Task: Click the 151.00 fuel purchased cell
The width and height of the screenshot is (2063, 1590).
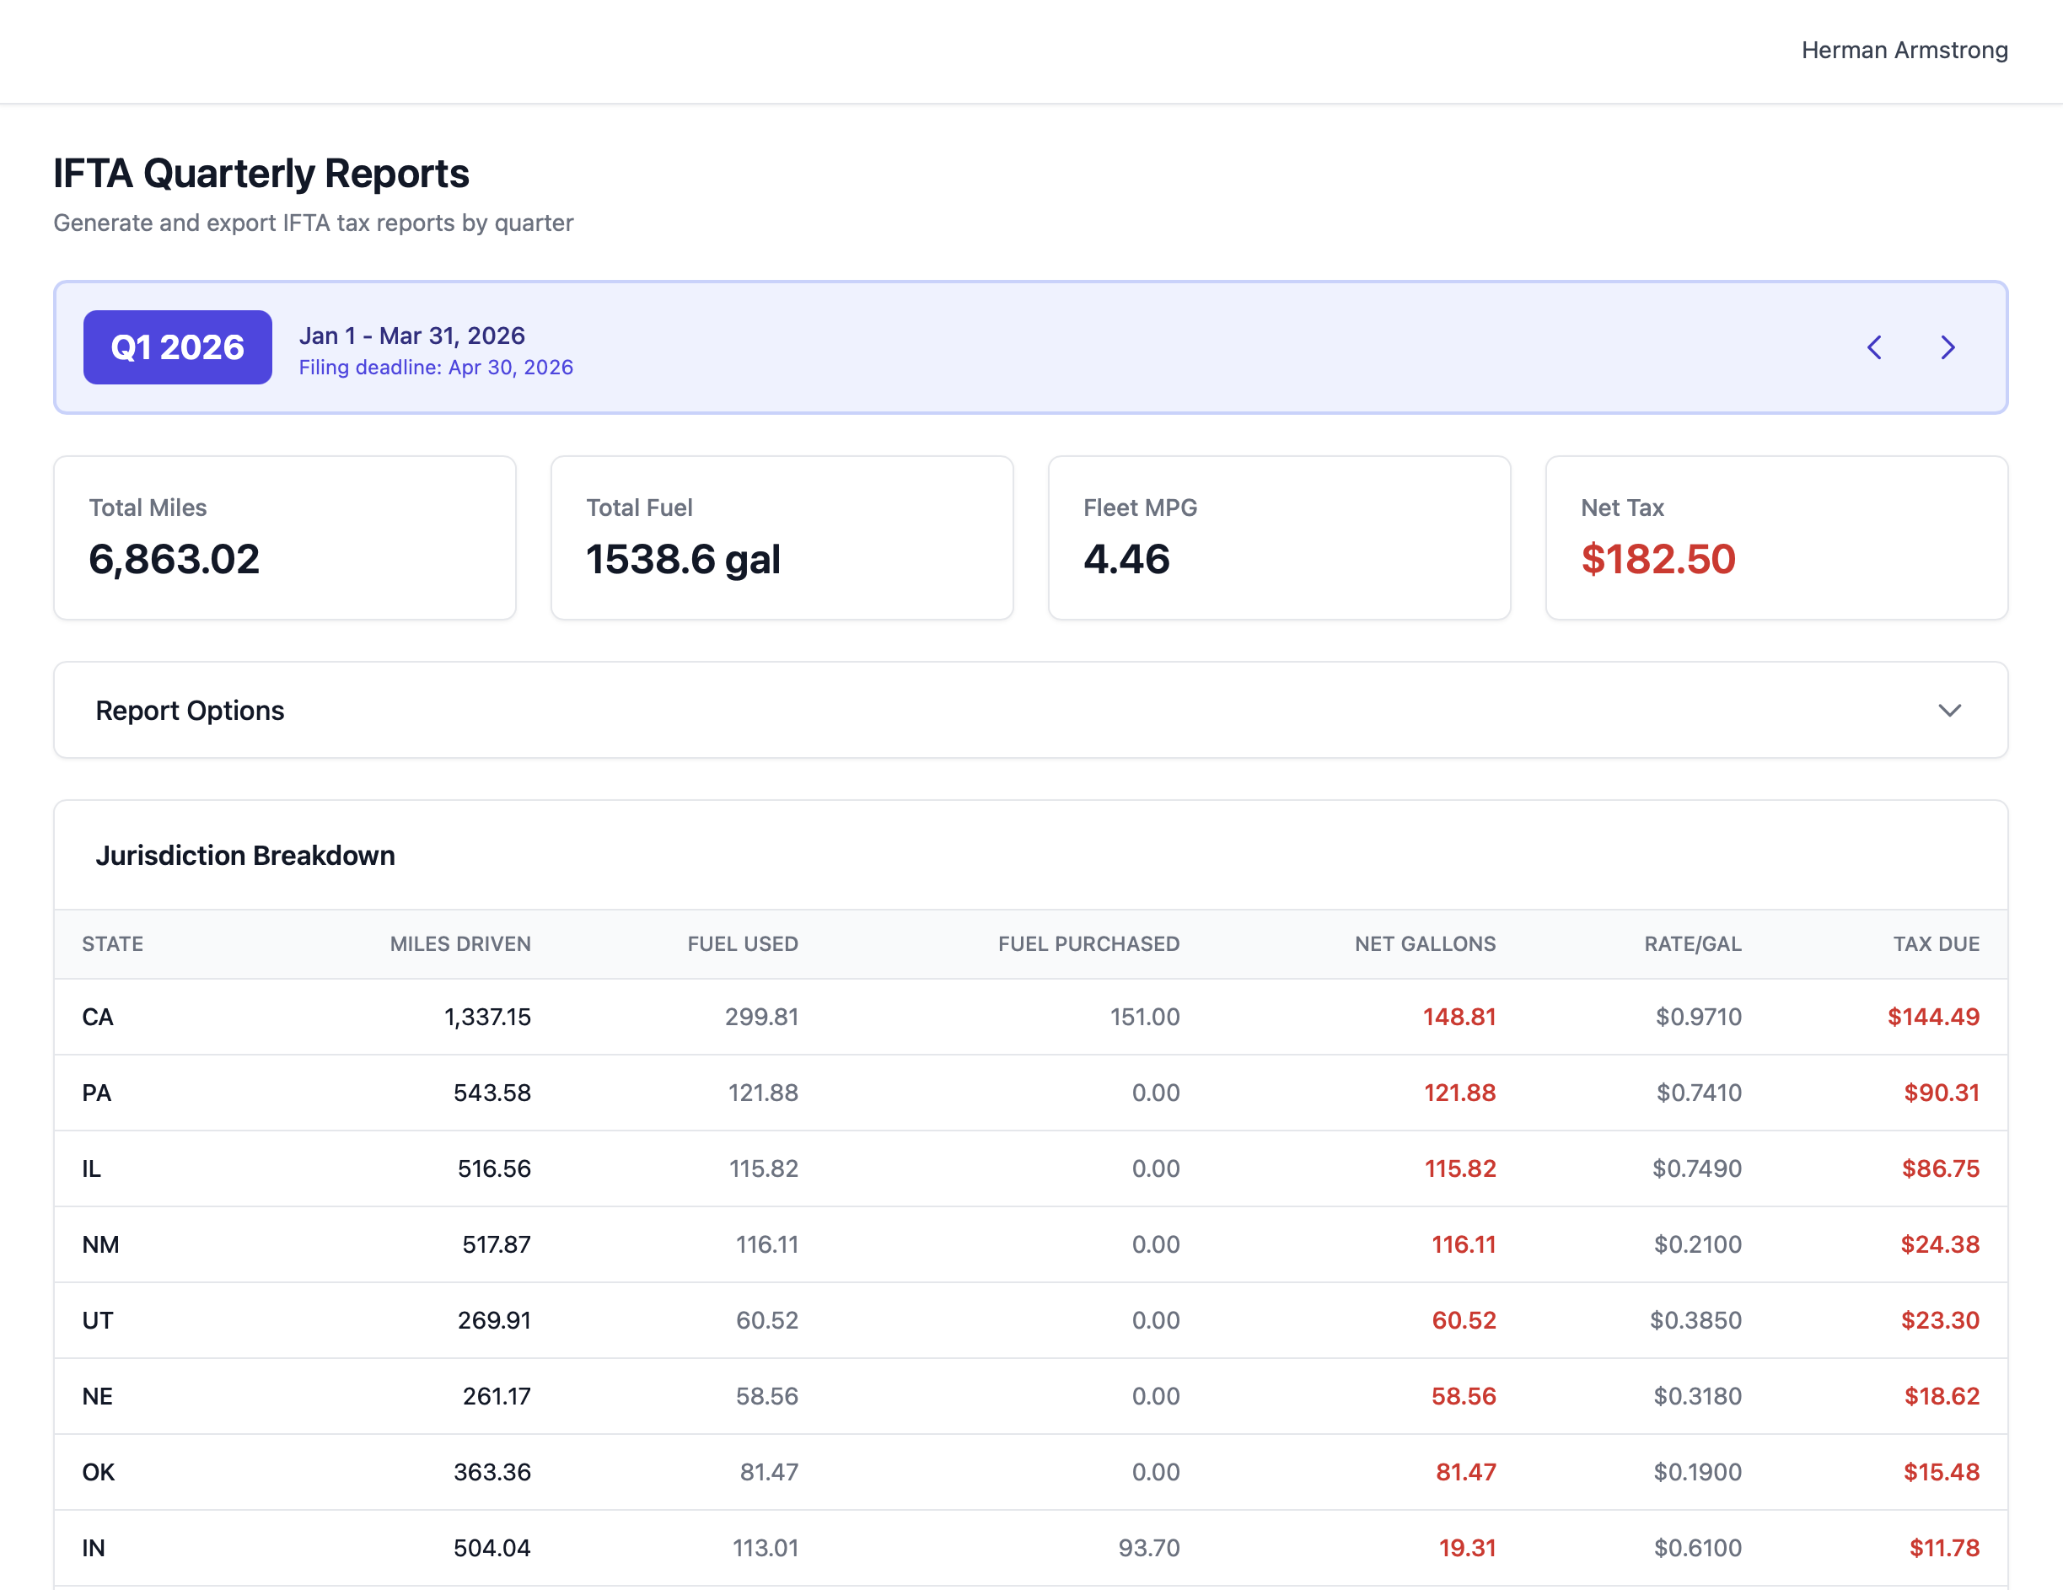Action: [1144, 1017]
